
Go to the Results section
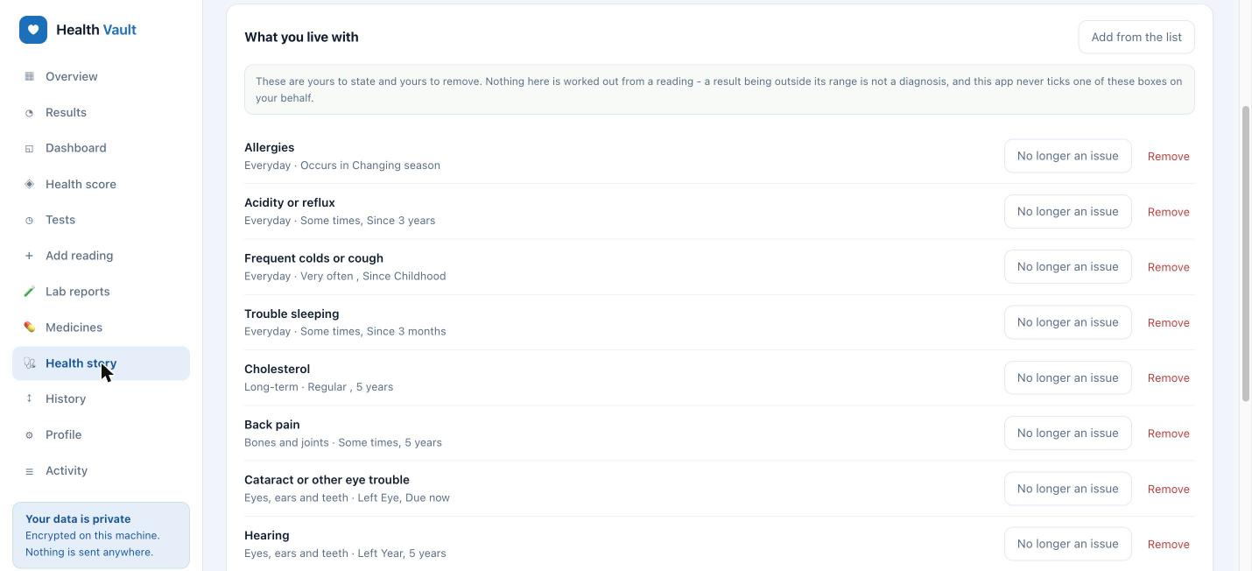pos(101,112)
